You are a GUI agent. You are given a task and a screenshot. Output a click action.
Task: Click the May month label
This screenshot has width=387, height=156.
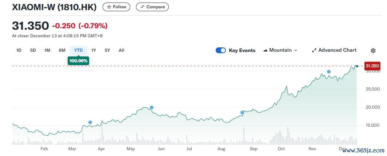pyautogui.click(x=131, y=149)
